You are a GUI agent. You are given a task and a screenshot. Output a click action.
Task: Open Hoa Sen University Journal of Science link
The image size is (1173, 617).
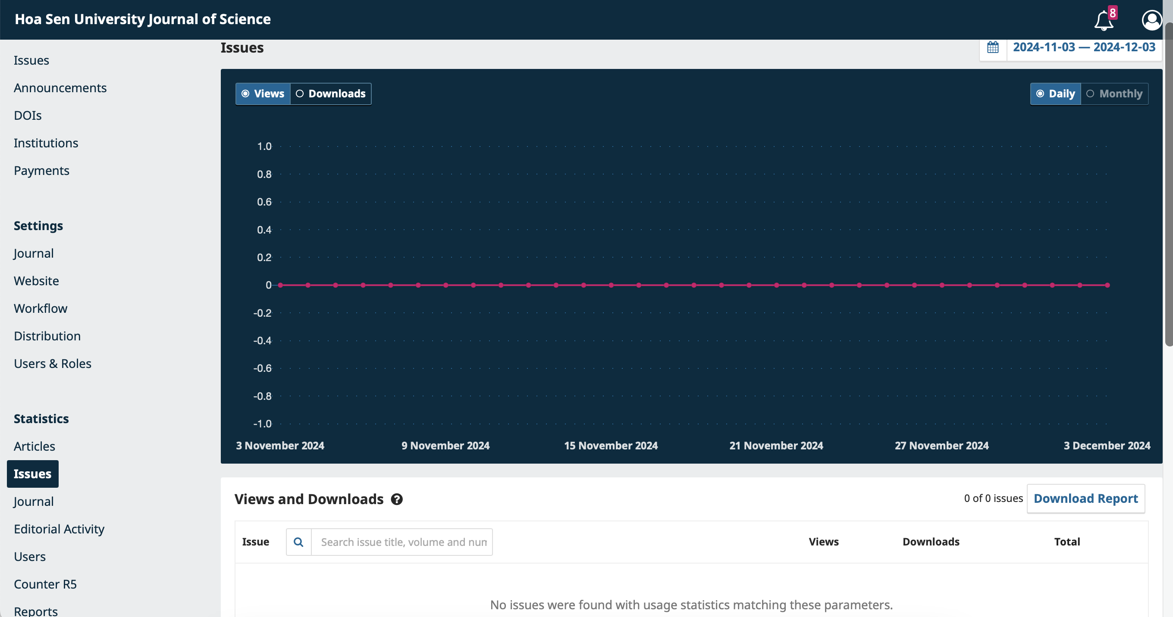(x=142, y=19)
